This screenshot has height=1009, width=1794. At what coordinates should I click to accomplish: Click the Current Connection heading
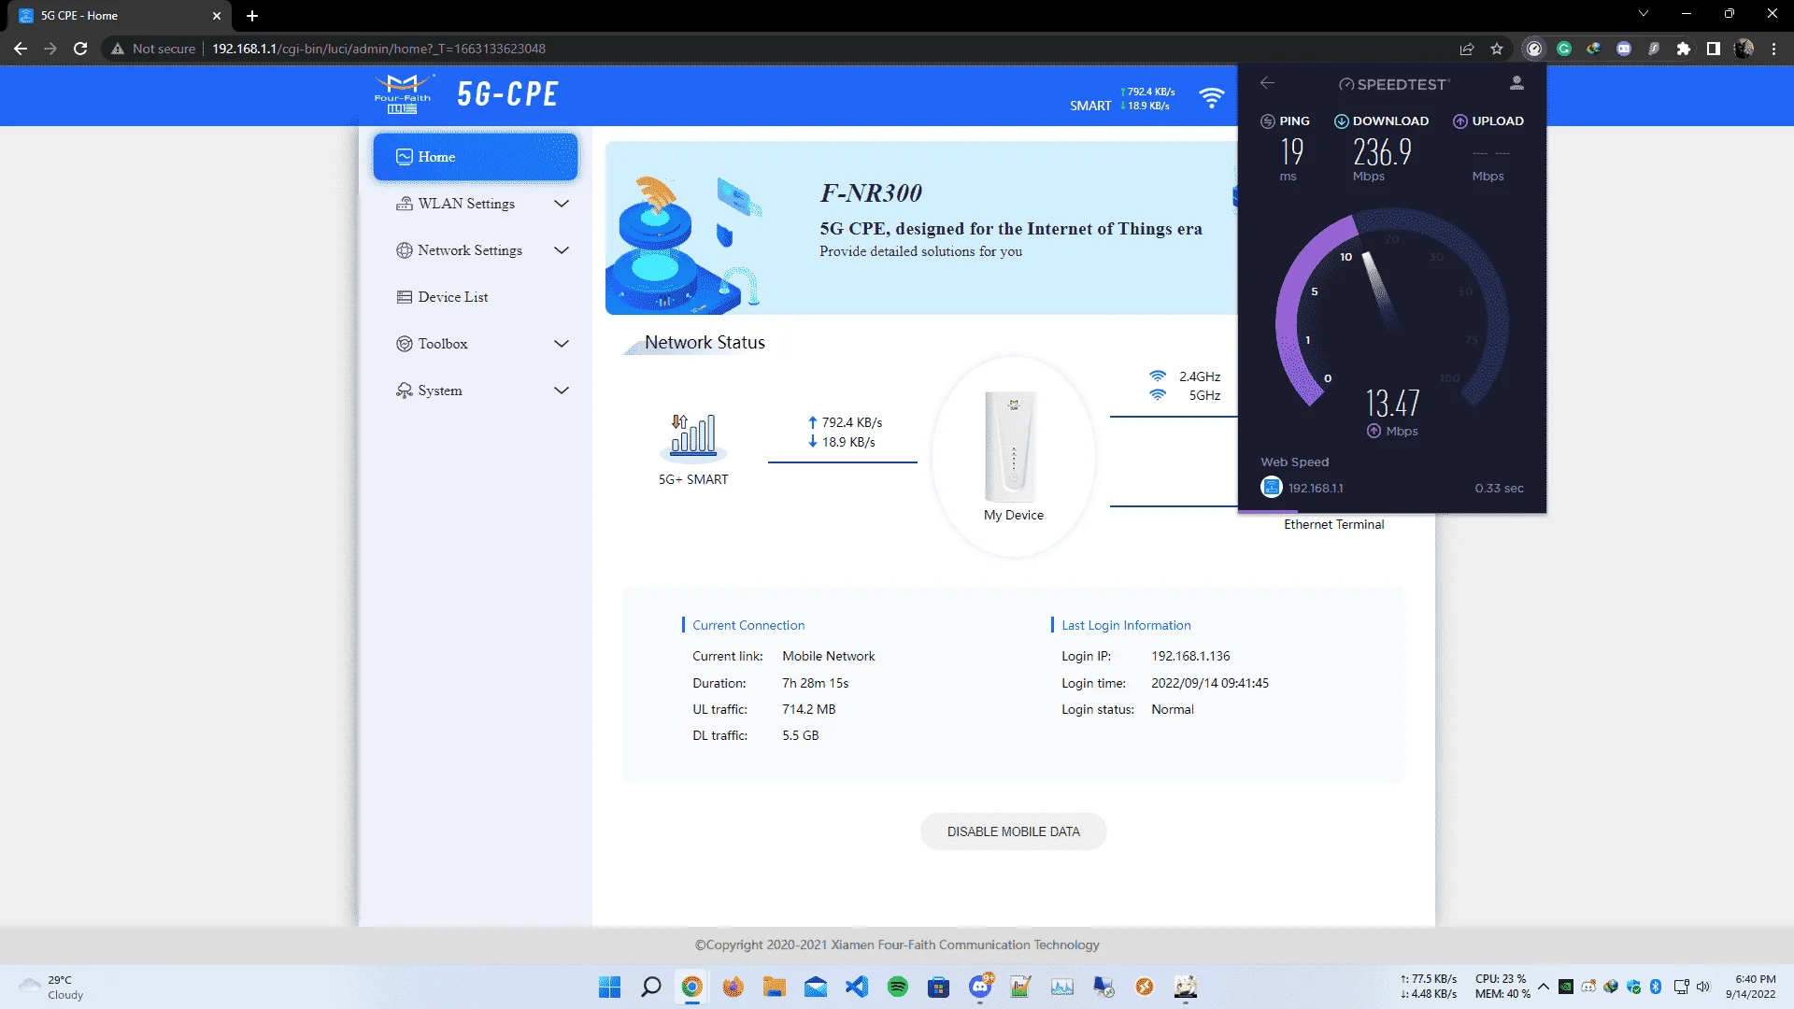point(748,625)
